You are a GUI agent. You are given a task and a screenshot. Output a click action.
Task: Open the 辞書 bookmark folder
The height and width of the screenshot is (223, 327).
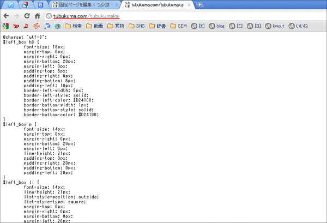[x=158, y=26]
